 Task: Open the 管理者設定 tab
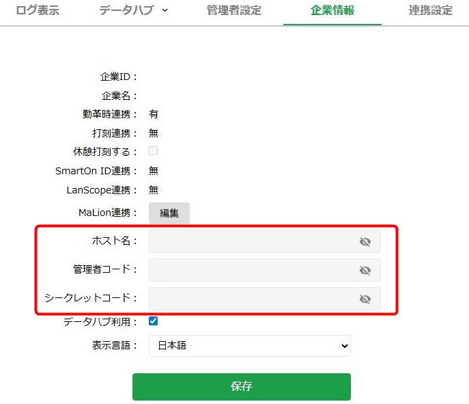(x=234, y=10)
